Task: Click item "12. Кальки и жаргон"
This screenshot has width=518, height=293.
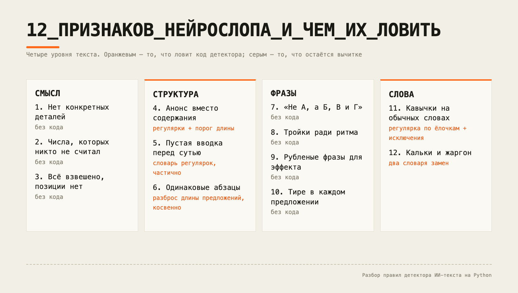Action: [430, 153]
